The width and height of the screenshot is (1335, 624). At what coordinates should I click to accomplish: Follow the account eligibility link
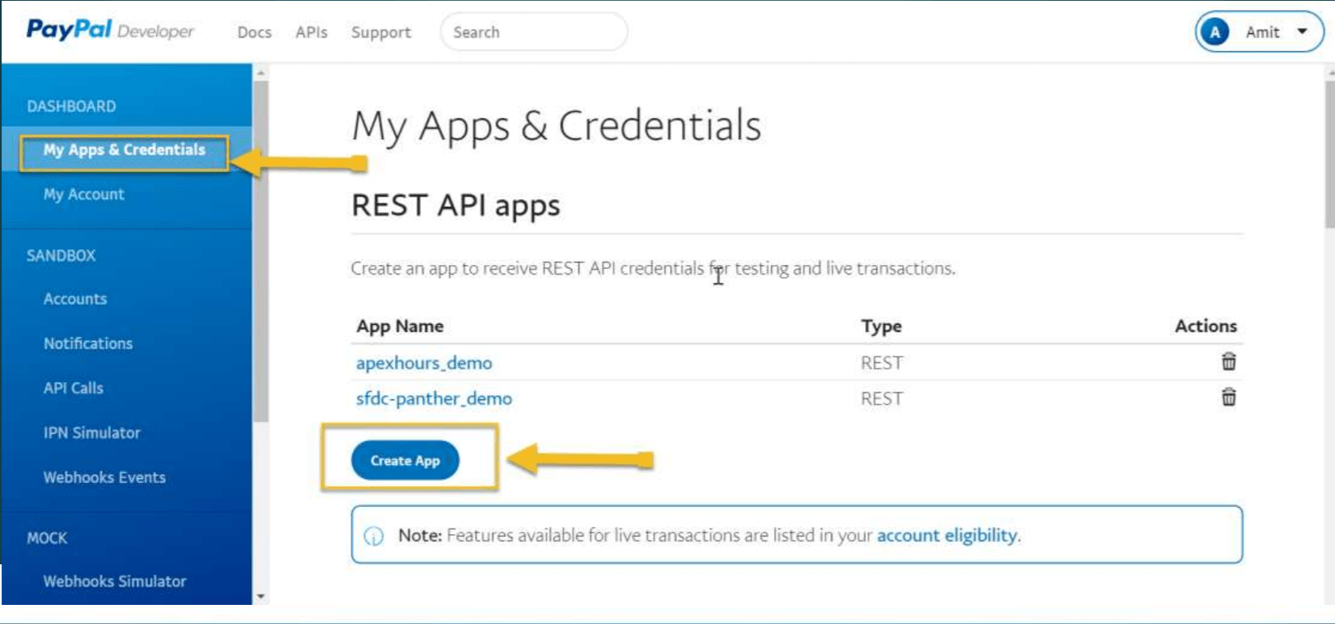(947, 535)
